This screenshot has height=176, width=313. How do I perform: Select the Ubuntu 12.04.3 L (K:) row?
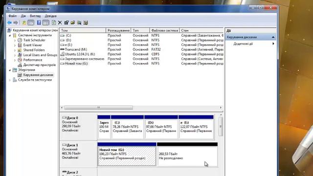141,54
